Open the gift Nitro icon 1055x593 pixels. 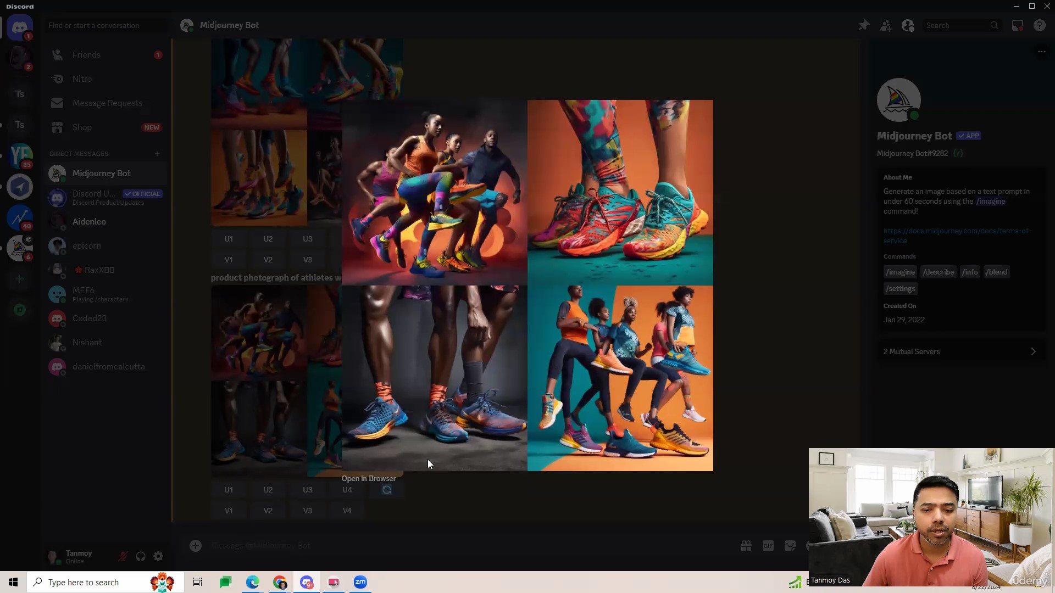746,546
